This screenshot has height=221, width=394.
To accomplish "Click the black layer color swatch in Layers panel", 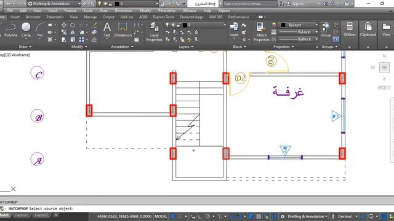I will pyautogui.click(x=185, y=25).
